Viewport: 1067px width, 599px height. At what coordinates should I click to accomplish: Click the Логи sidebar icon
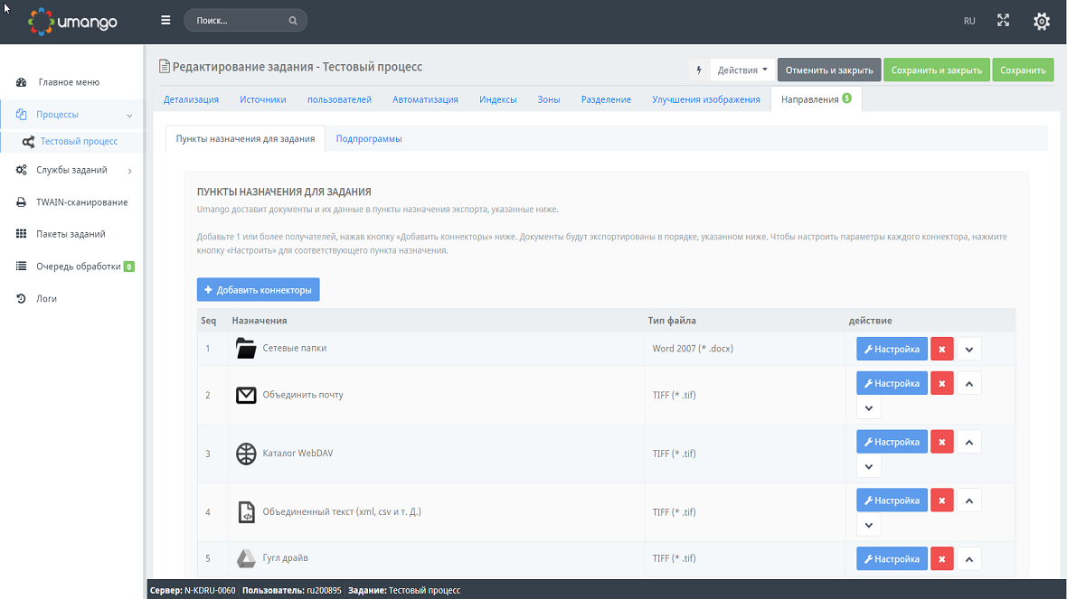(21, 298)
